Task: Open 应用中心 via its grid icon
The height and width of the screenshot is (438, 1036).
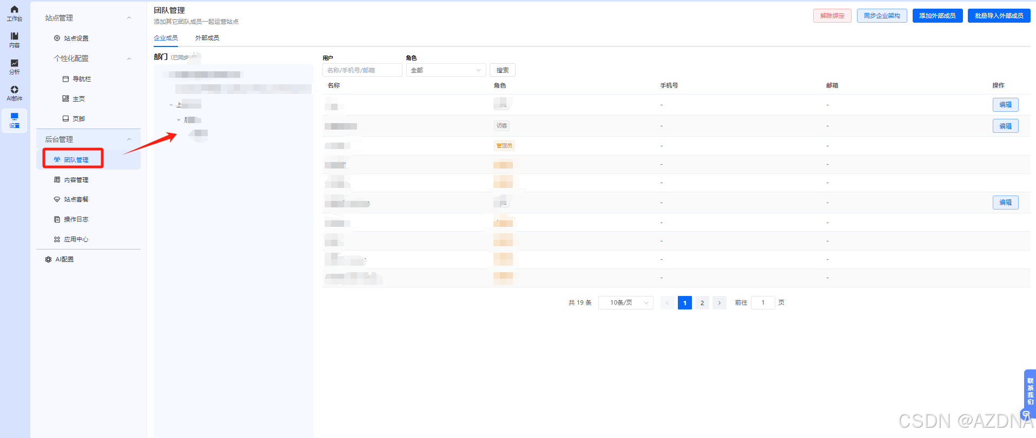Action: tap(57, 239)
